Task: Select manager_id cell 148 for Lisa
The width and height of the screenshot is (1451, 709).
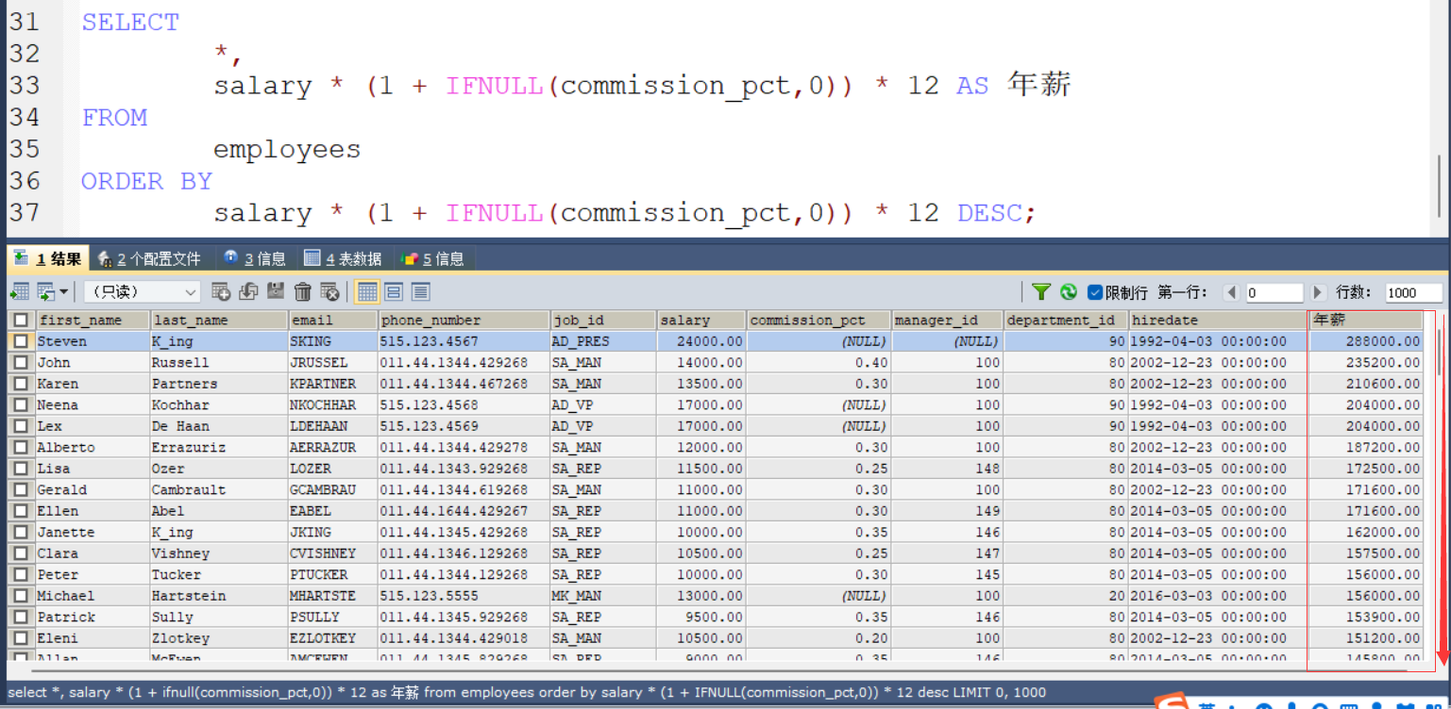Action: click(x=947, y=469)
